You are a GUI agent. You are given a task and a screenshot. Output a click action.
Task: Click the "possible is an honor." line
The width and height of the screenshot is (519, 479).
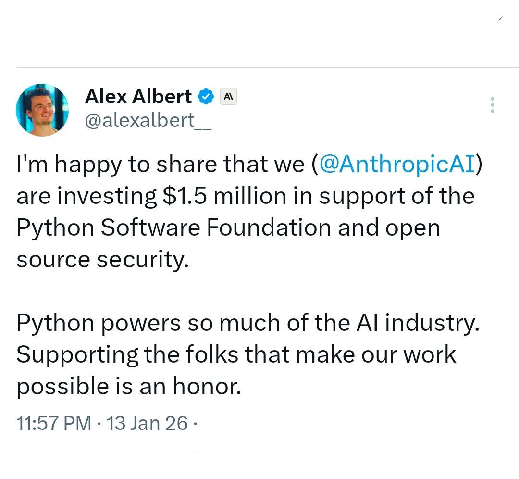point(128,386)
